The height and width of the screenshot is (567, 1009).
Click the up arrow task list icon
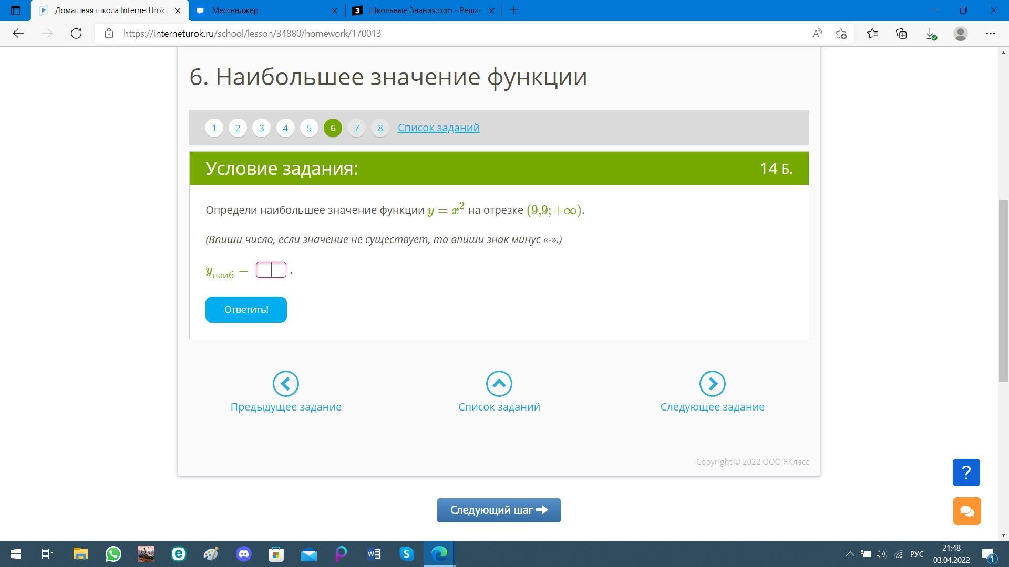pyautogui.click(x=499, y=384)
